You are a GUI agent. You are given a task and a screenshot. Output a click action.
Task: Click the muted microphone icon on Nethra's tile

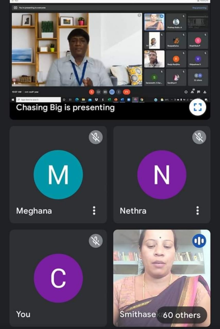click(199, 137)
